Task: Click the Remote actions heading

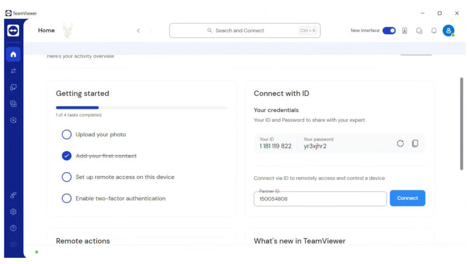Action: pos(83,241)
